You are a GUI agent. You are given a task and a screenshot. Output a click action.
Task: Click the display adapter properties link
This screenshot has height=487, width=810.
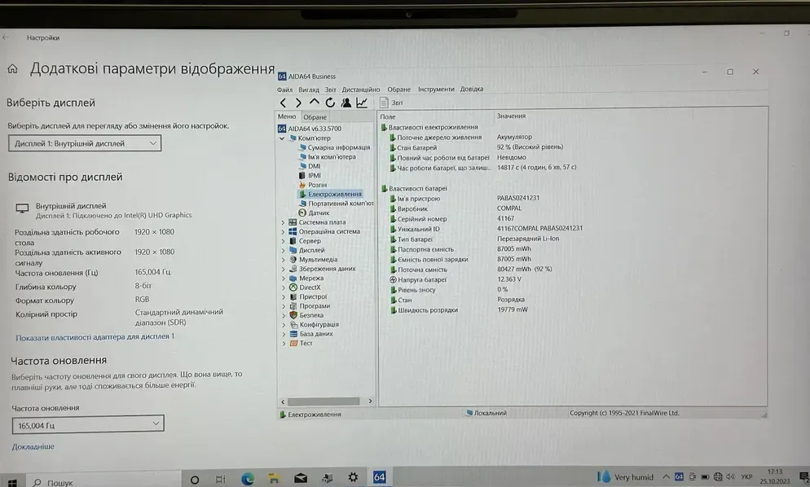(x=95, y=336)
